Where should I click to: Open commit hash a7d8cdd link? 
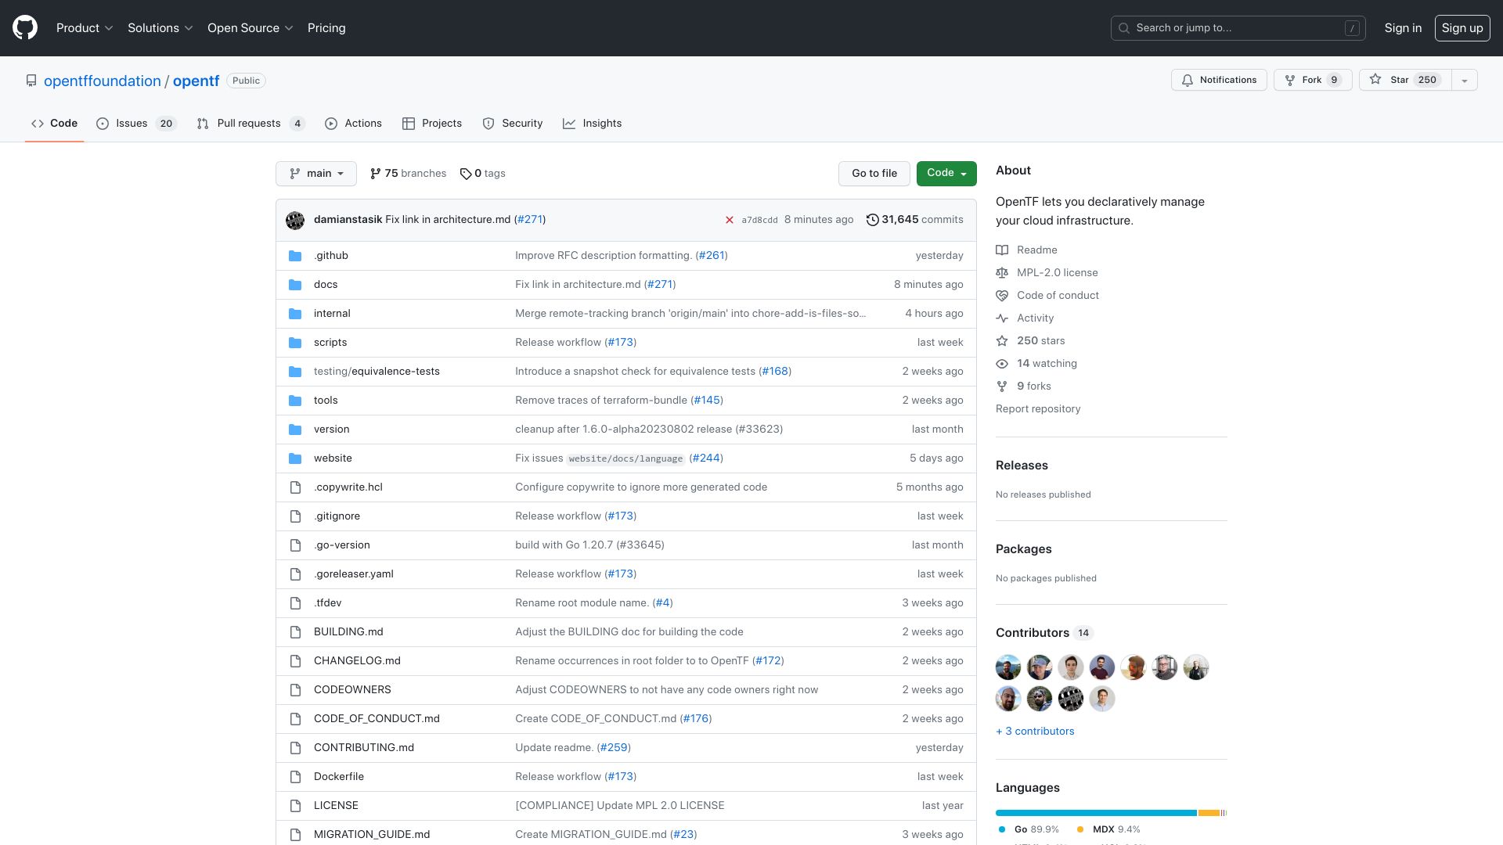coord(759,221)
